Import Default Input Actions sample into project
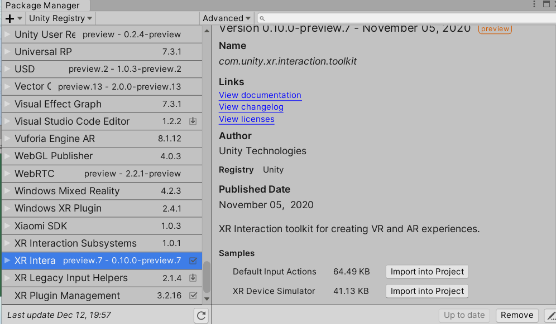Image resolution: width=556 pixels, height=324 pixels. (x=427, y=272)
